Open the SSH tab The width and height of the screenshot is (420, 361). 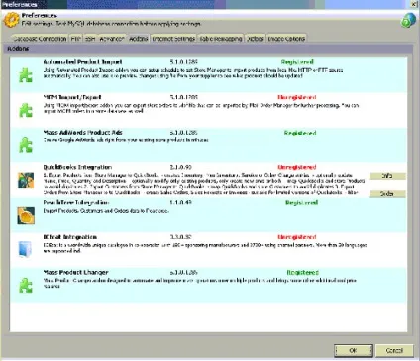point(90,39)
